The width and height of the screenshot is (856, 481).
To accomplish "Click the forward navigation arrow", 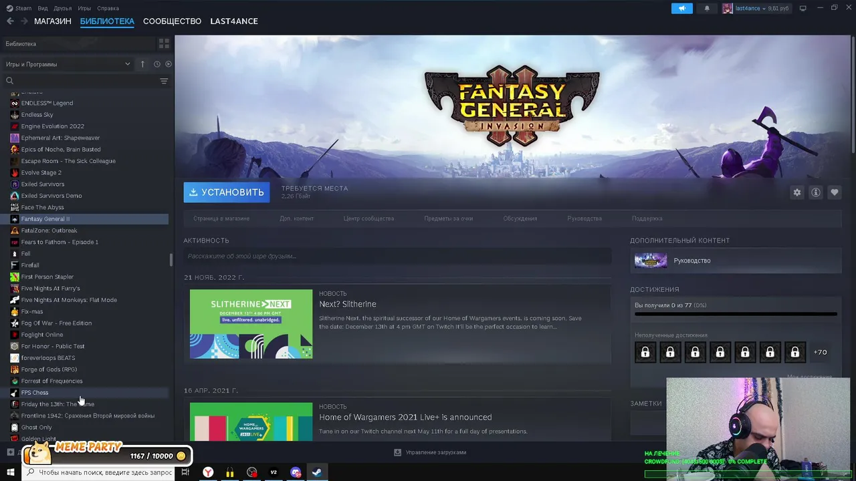I will (x=24, y=21).
